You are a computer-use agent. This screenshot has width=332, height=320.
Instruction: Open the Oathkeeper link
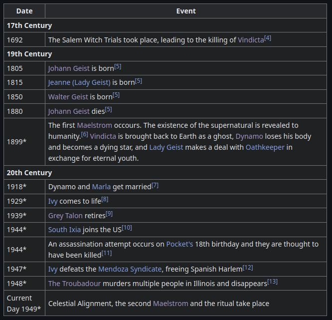[x=265, y=147]
